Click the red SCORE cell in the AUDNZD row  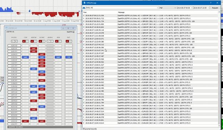[42, 54]
